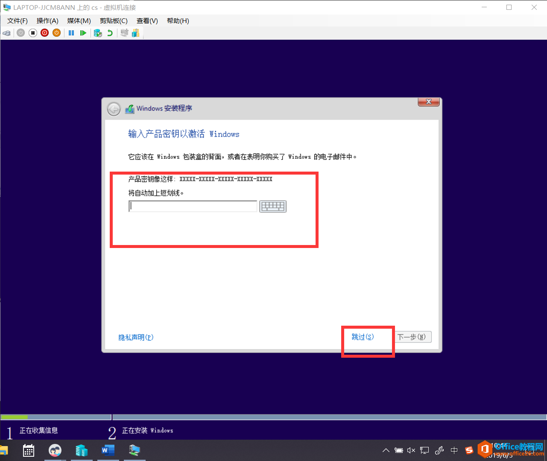Click the '正在安装 Windows' step text
Screen dimensions: 547x461
[x=148, y=430]
